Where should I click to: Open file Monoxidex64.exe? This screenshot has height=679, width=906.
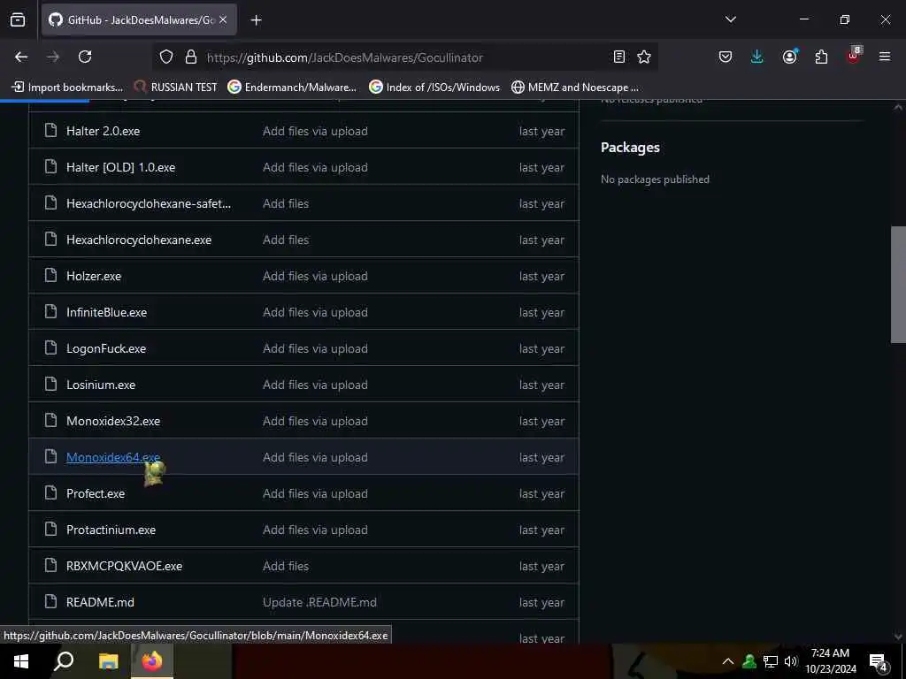(113, 457)
